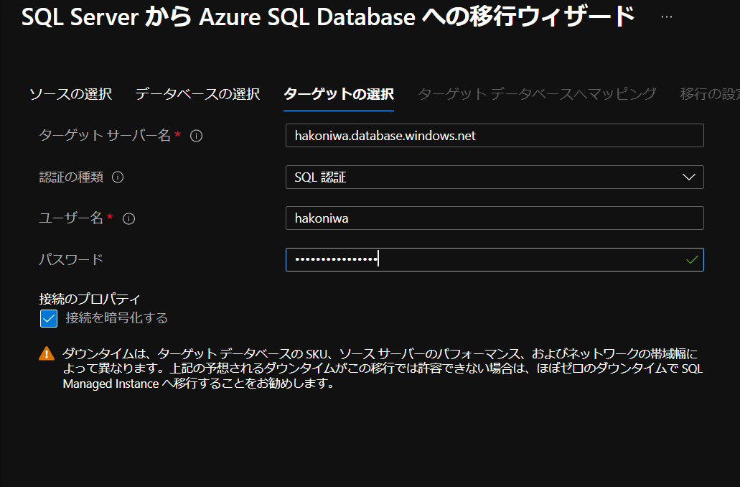The image size is (740, 487).
Task: Click the downtime warning message text
Action: click(373, 368)
